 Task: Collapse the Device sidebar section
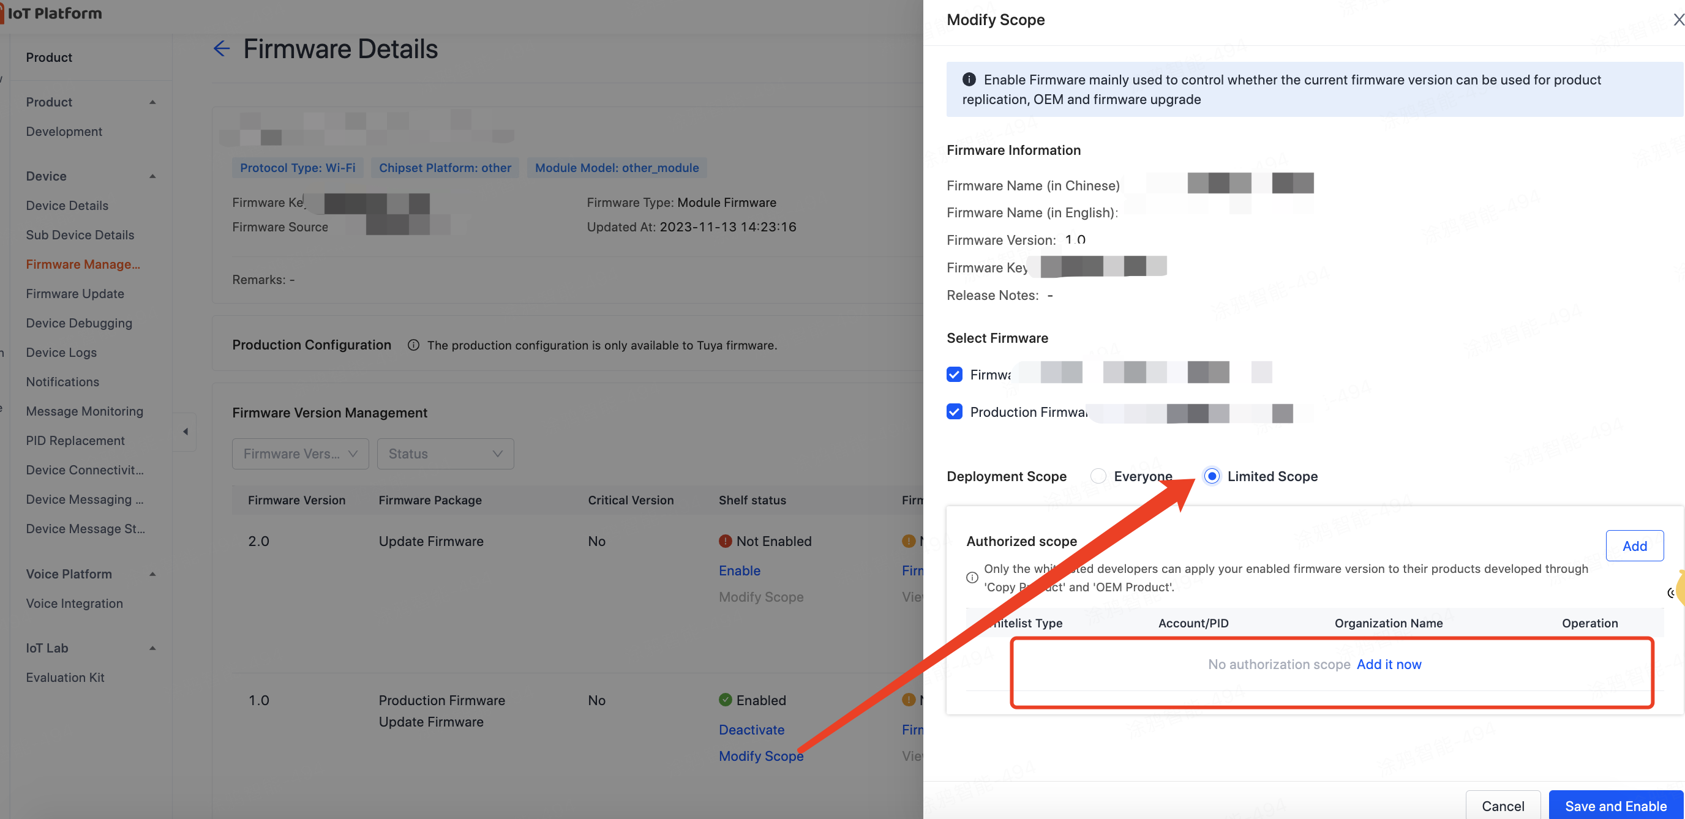(152, 176)
